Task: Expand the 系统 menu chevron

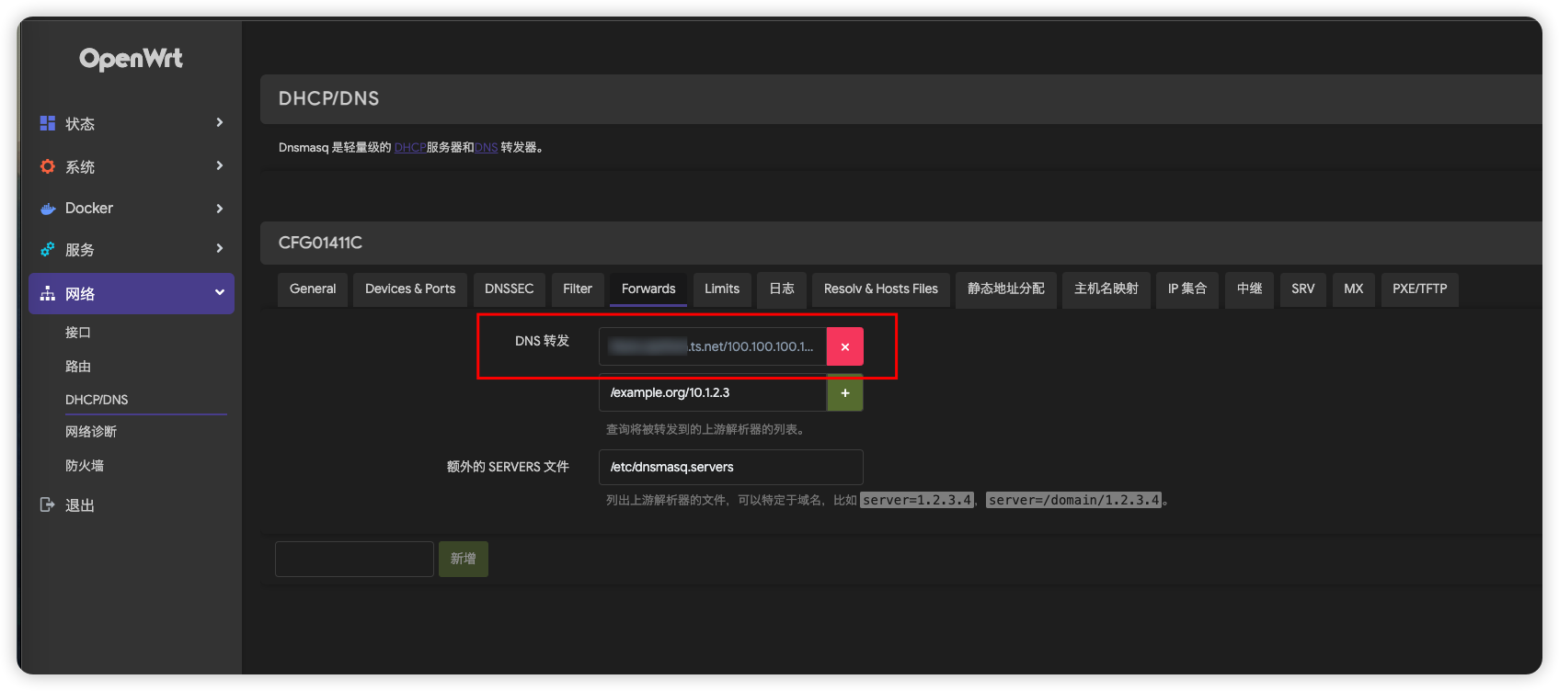Action: click(x=219, y=165)
